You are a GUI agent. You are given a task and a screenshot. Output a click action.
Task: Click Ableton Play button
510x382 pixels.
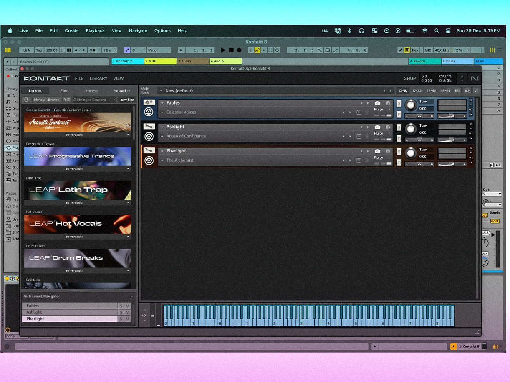[223, 50]
